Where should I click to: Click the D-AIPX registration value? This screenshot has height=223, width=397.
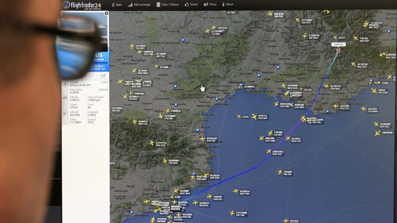click(x=74, y=92)
